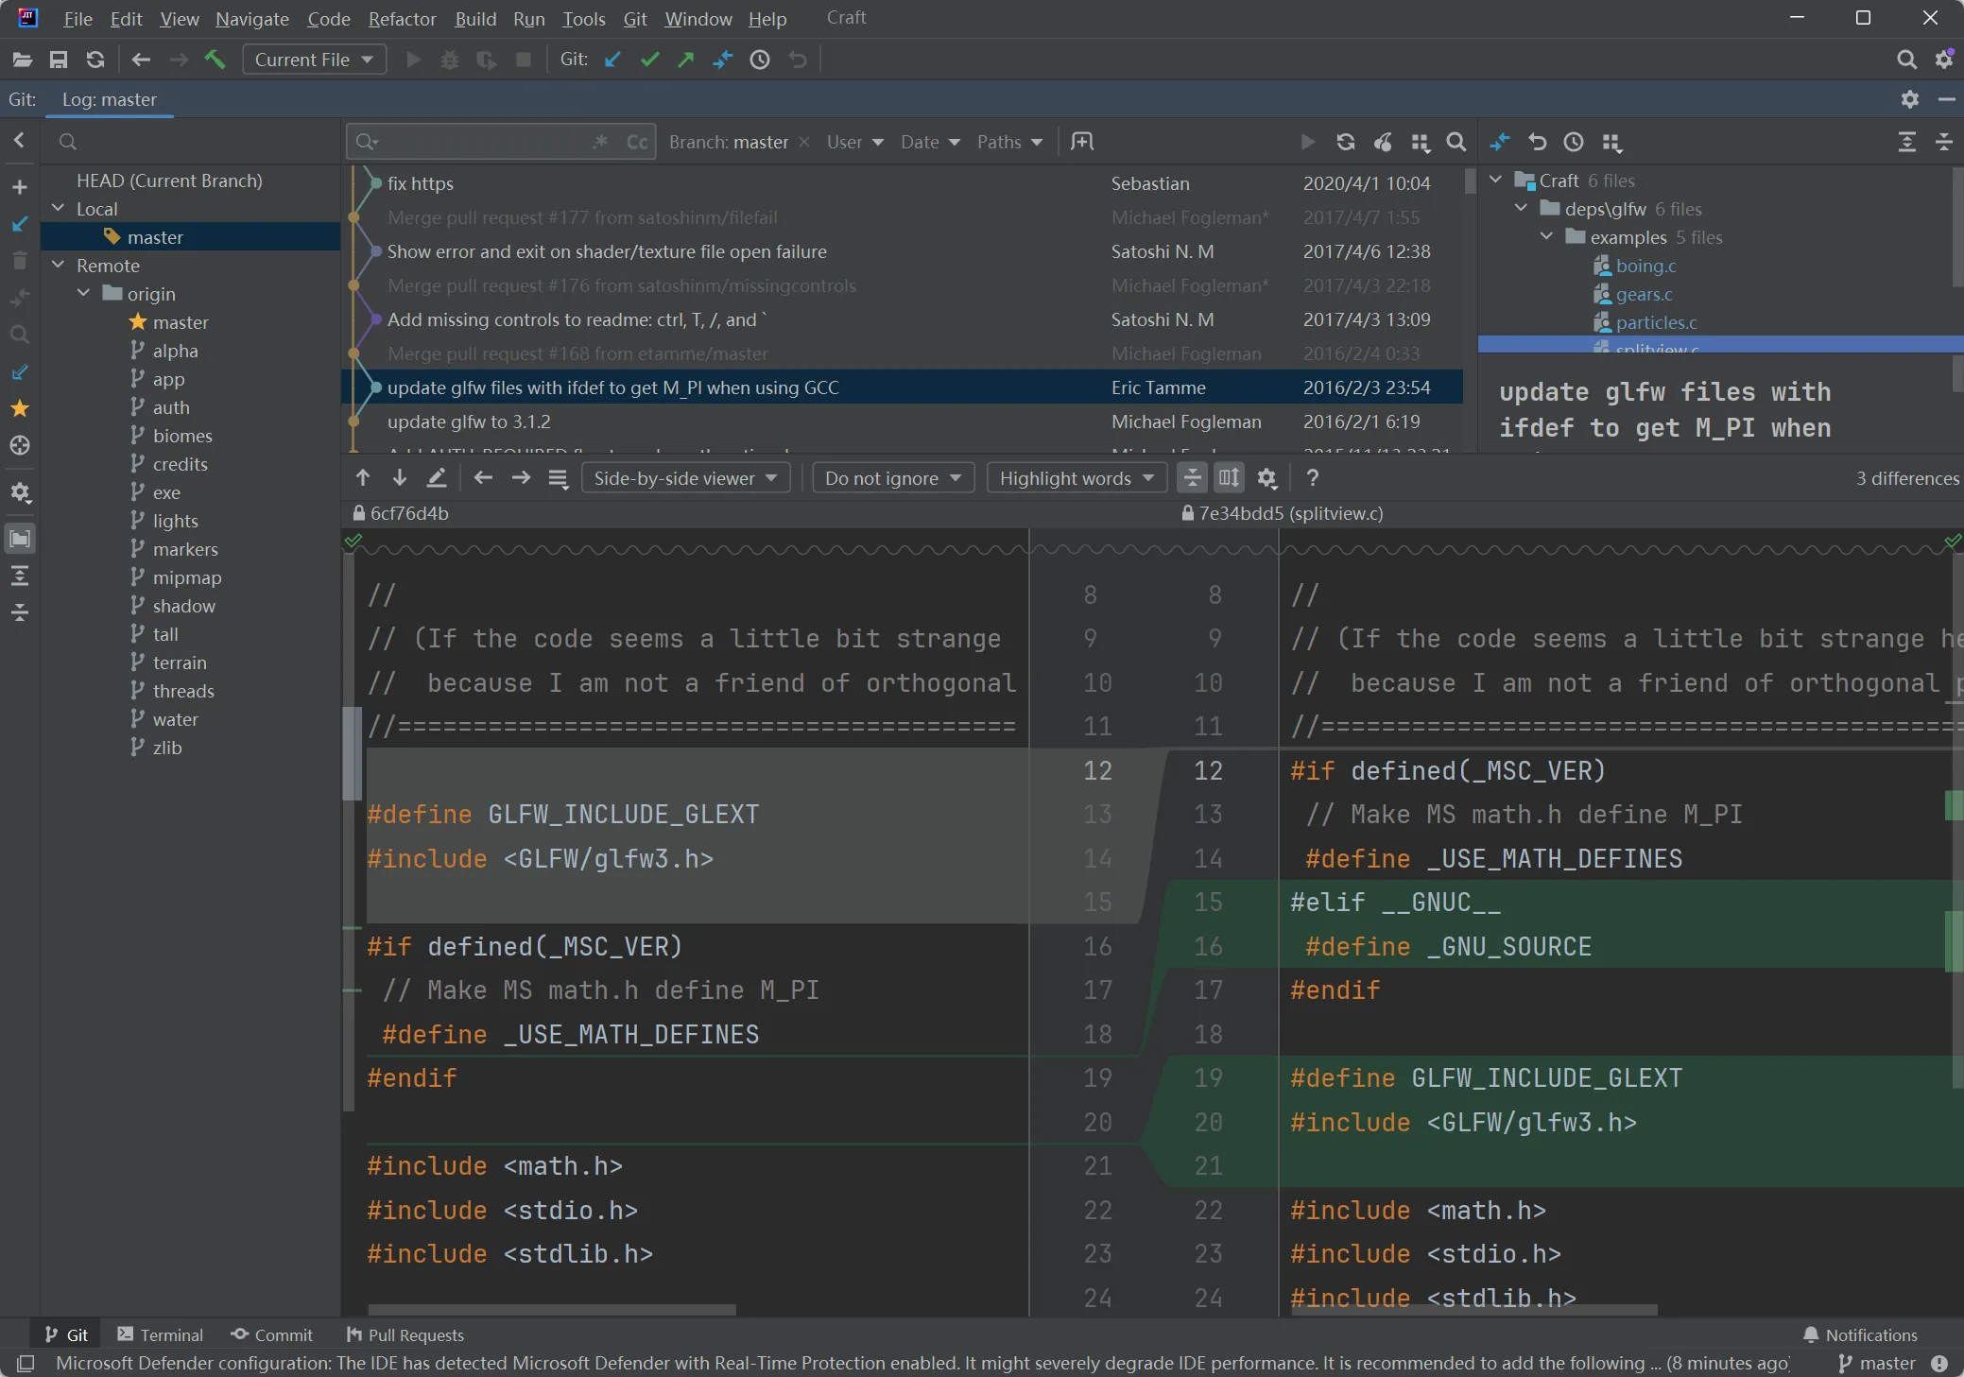Viewport: 1964px width, 1377px height.
Task: Open the Do not ignore dropdown
Action: (x=893, y=478)
